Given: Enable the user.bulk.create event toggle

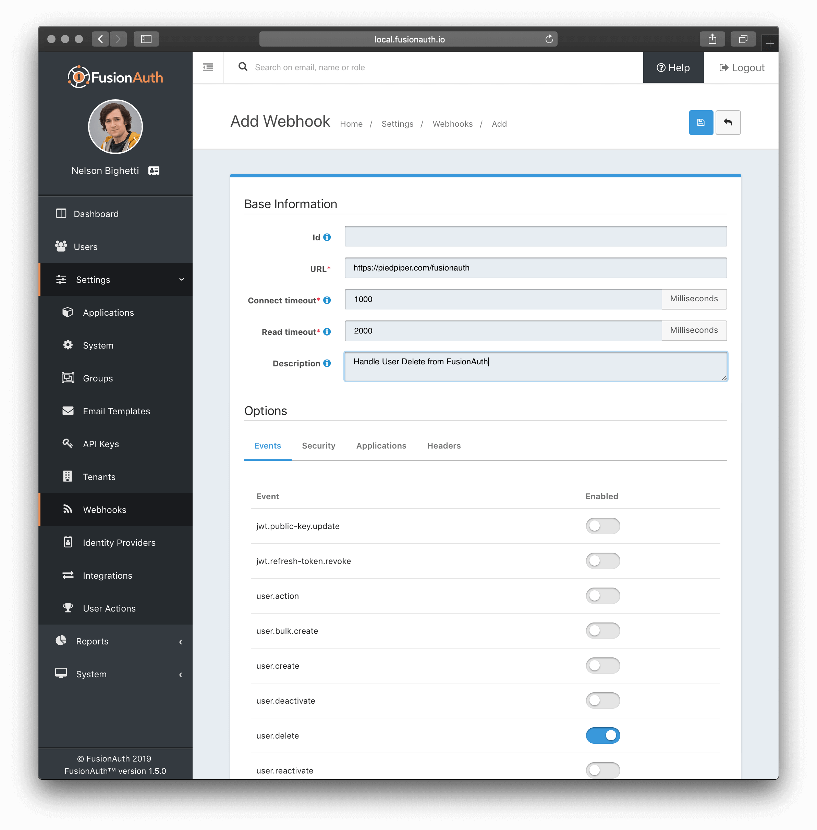Looking at the screenshot, I should click(x=603, y=631).
